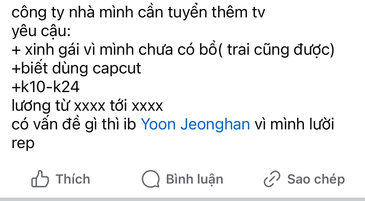The image size is (365, 201).
Task: Click blank area between post and action buttons
Action: (x=182, y=159)
